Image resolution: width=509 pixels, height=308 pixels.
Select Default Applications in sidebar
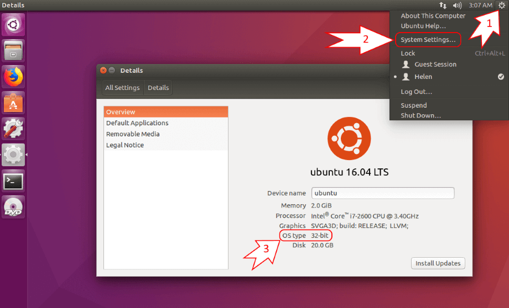(x=137, y=123)
